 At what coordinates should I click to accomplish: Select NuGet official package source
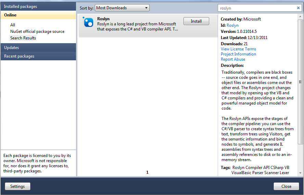pos(37,32)
